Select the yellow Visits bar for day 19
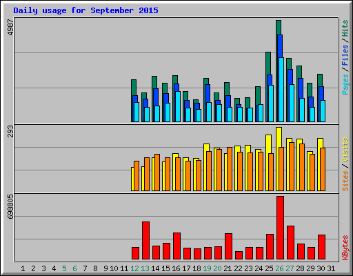Image resolution: width=353 pixels, height=276 pixels. 206,148
